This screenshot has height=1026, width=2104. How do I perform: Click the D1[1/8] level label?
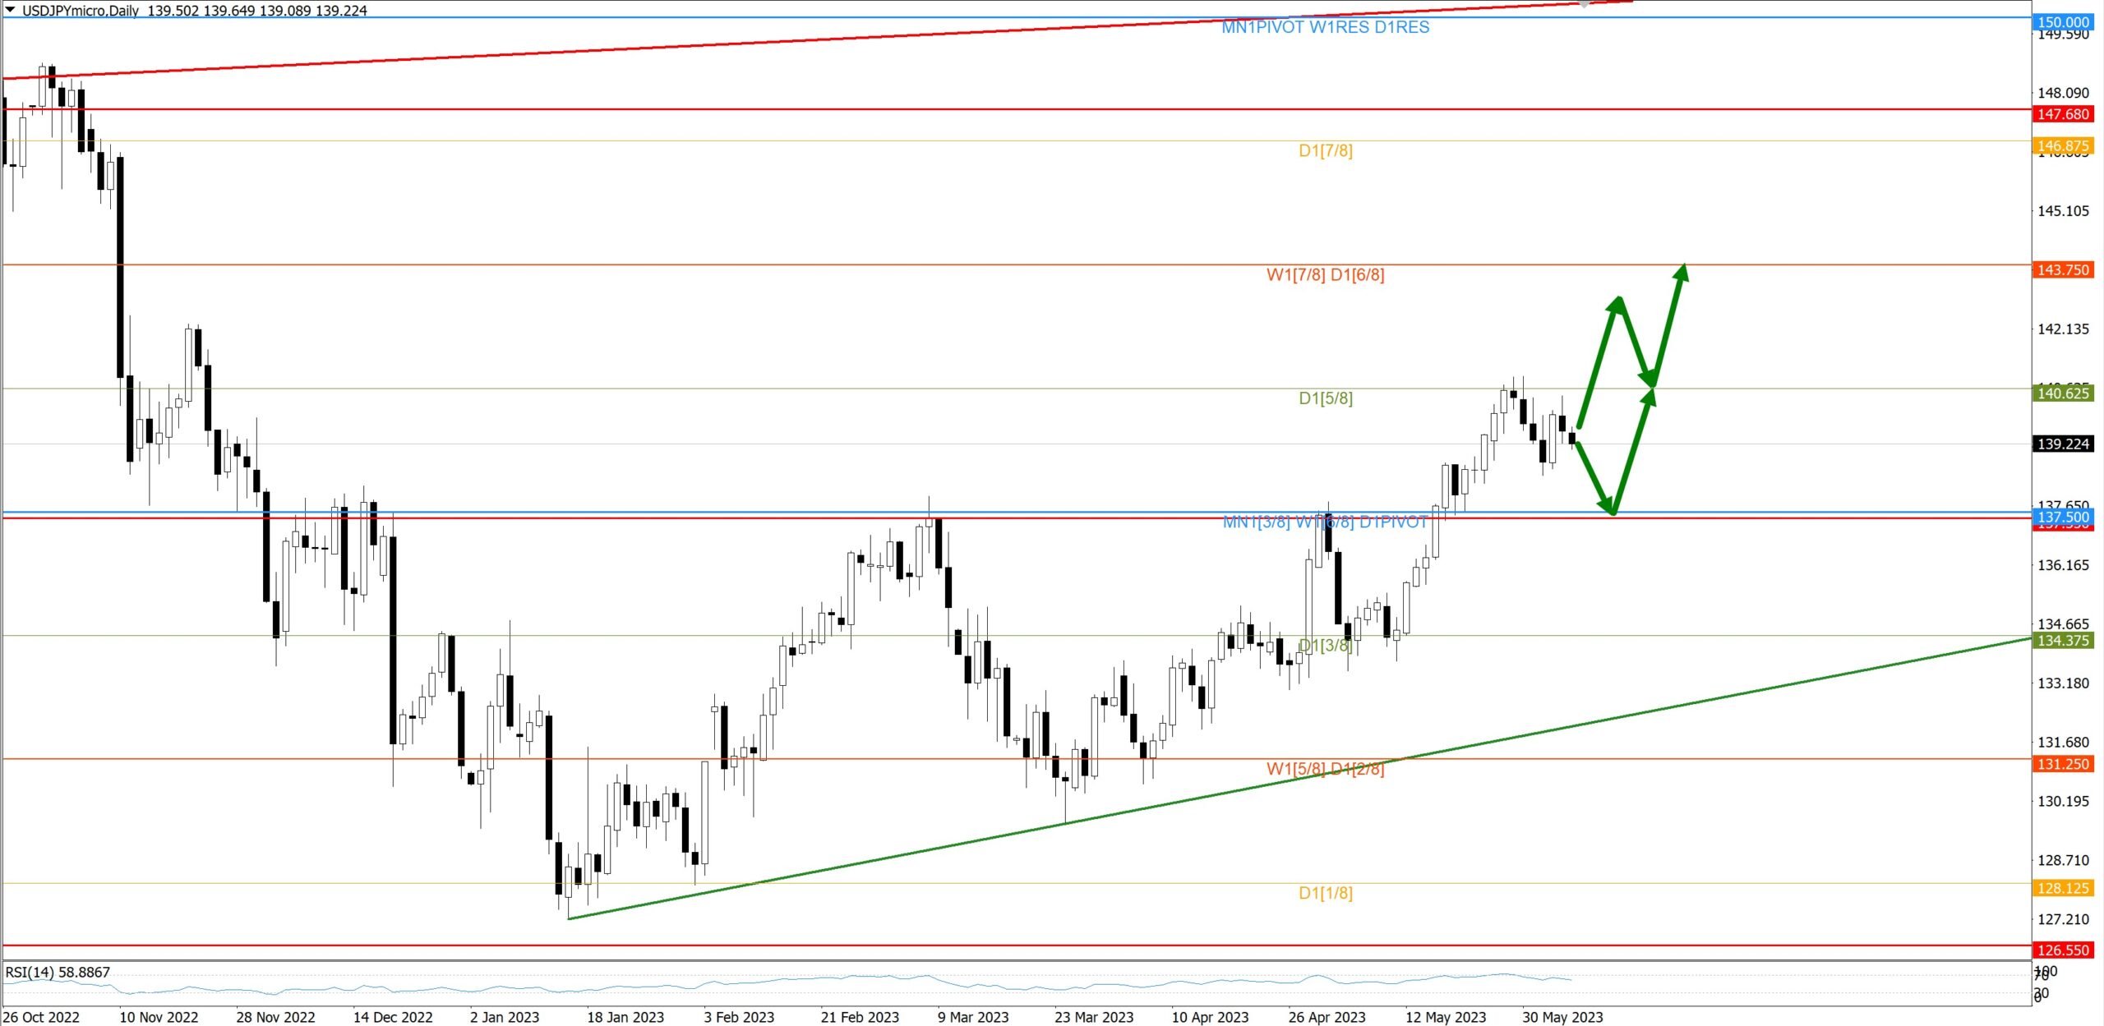(x=1325, y=893)
